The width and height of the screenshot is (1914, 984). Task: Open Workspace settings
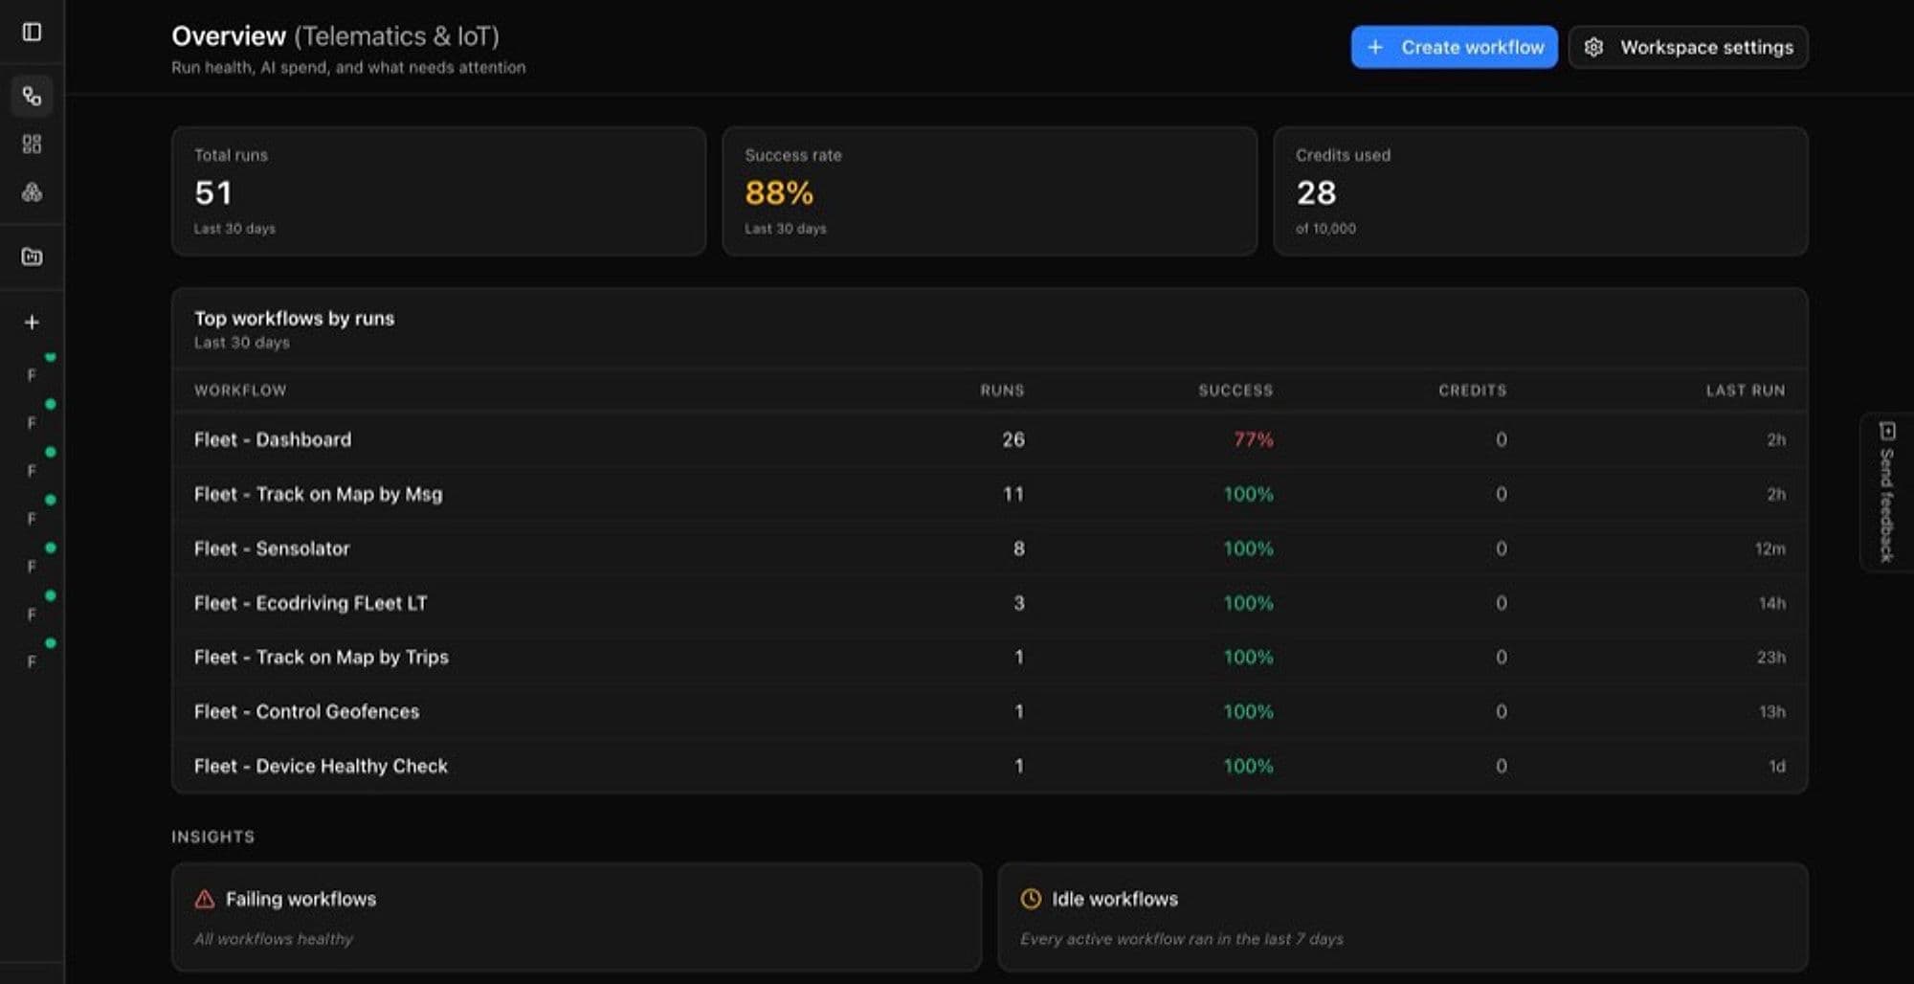point(1688,47)
